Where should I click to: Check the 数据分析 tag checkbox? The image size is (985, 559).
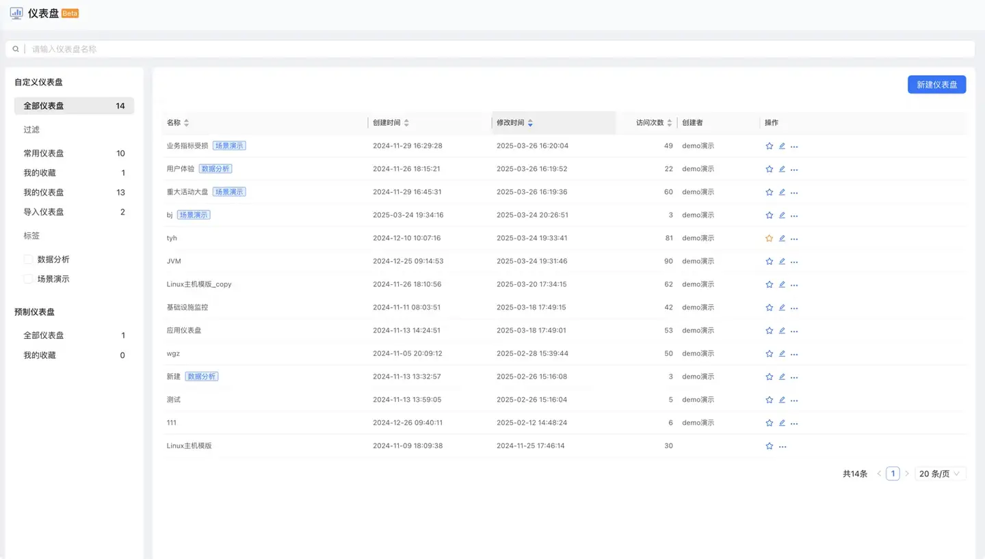tap(28, 260)
